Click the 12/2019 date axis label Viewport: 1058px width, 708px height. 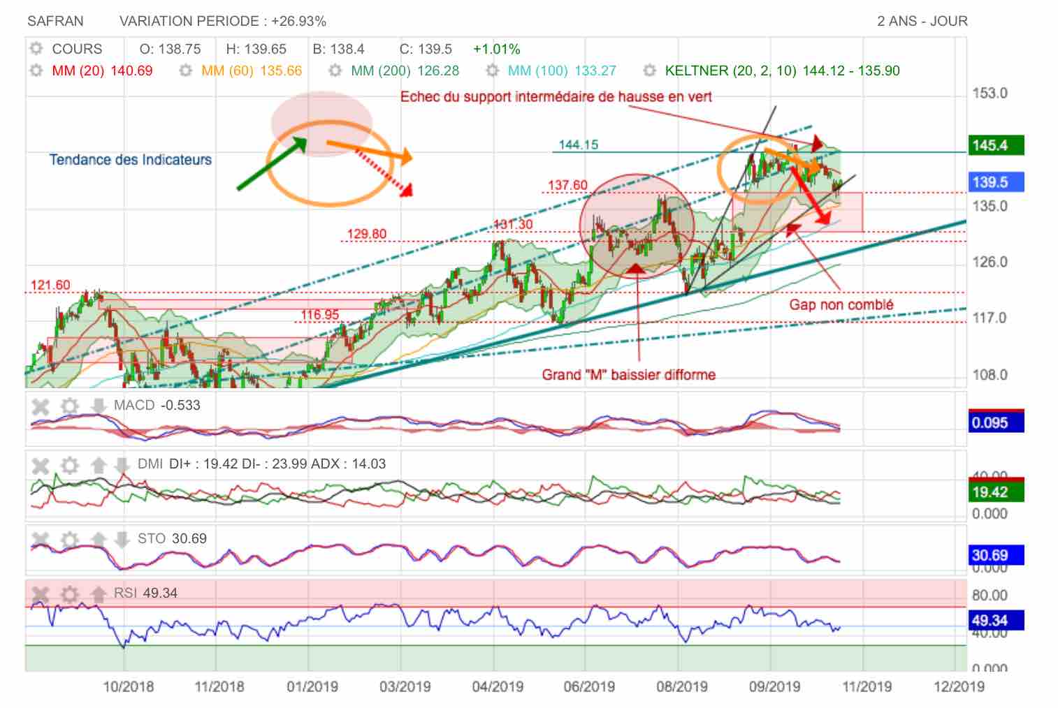[959, 686]
